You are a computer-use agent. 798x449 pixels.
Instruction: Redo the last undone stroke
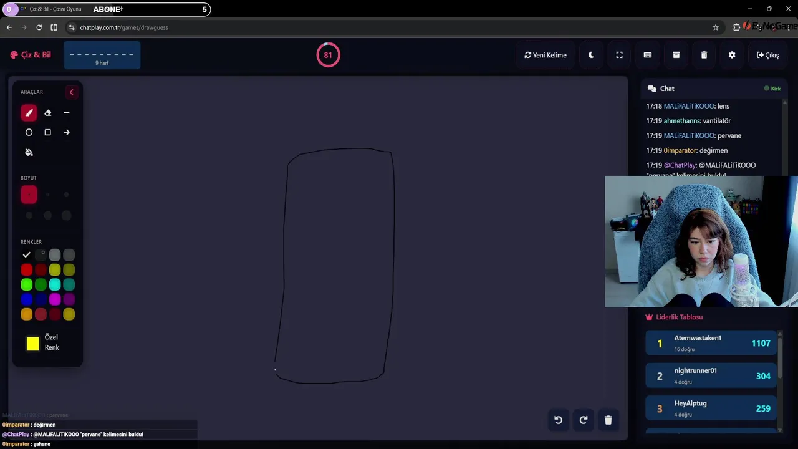pyautogui.click(x=583, y=420)
